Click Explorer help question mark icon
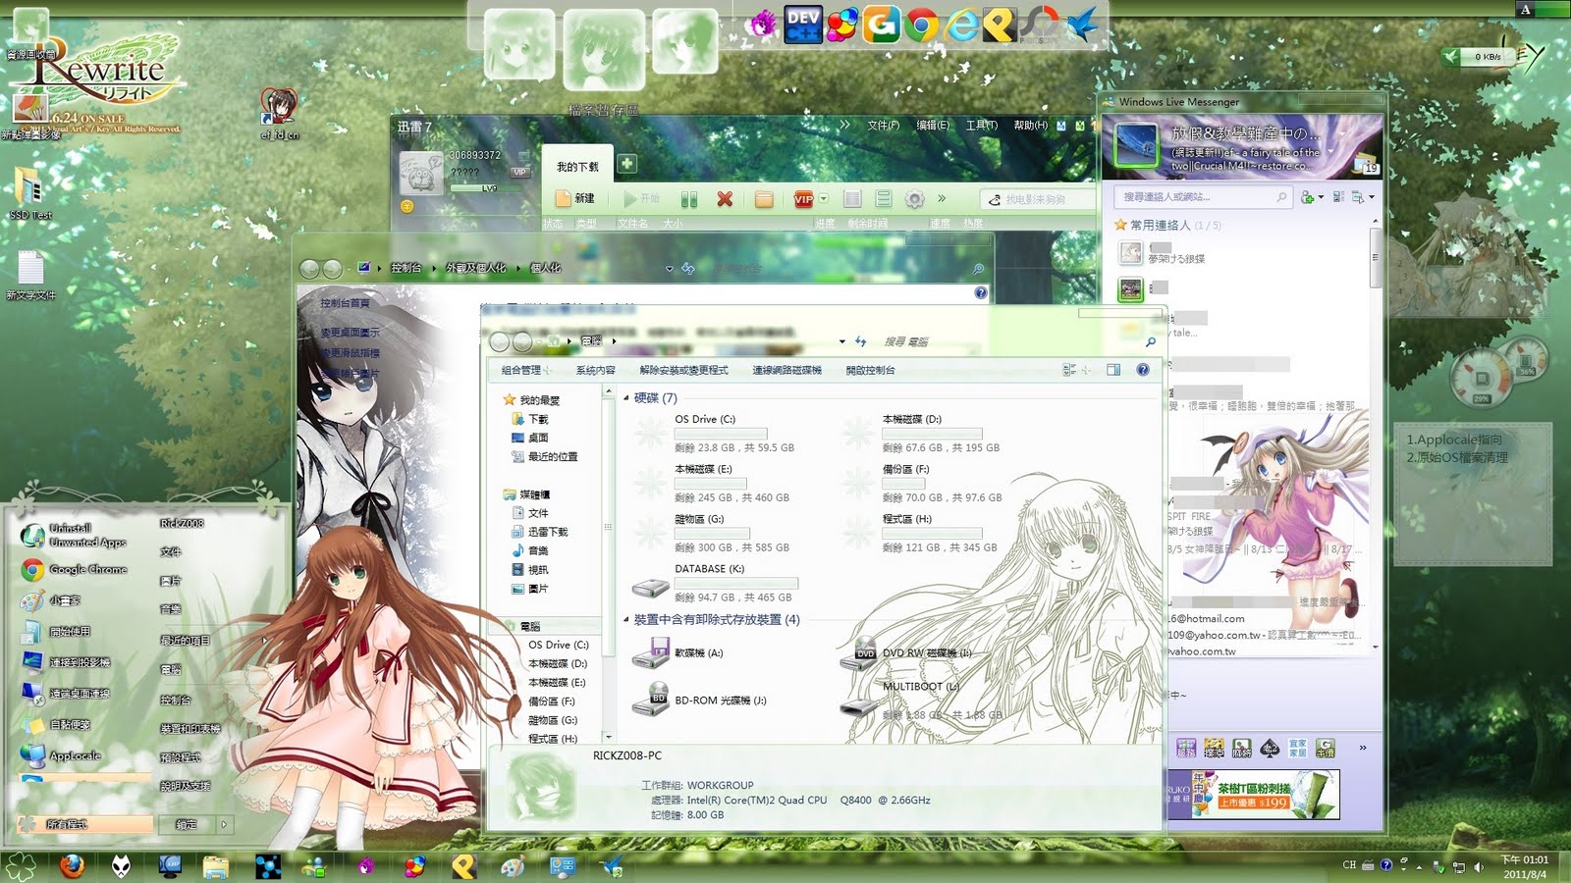 [x=1143, y=370]
